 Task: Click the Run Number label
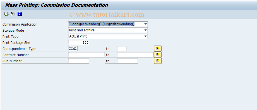(12, 61)
